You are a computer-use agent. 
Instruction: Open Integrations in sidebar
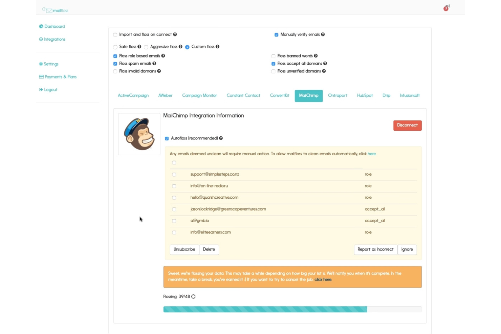52,39
